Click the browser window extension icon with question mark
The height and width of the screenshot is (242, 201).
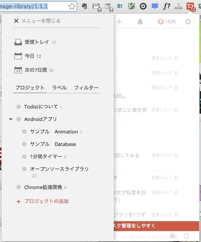click(109, 7)
